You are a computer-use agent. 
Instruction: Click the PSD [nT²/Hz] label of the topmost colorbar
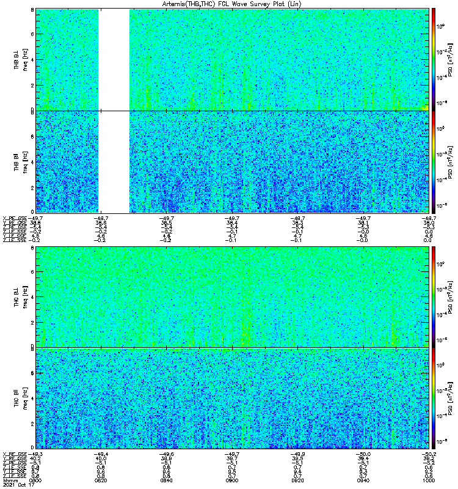coord(450,59)
